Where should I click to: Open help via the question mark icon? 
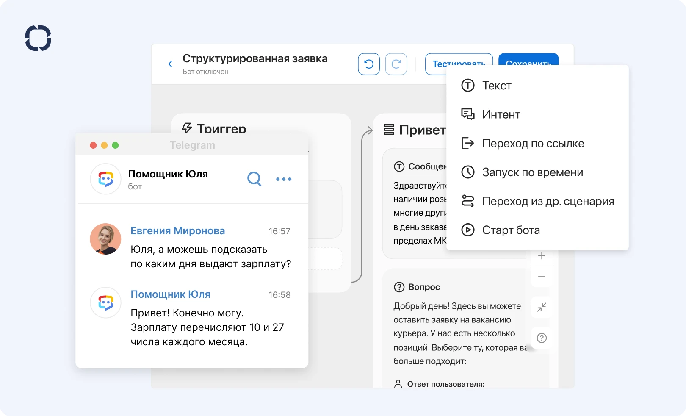click(541, 338)
